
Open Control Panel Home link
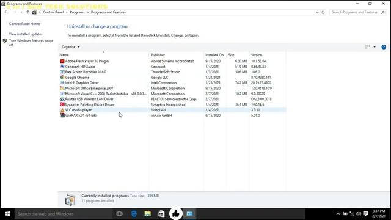(x=24, y=24)
